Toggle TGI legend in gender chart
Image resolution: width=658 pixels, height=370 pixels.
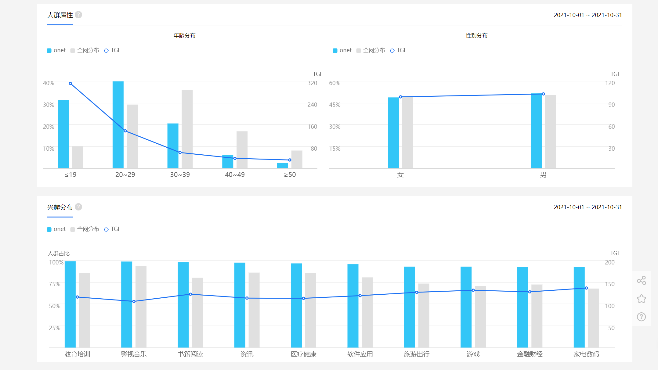[398, 50]
